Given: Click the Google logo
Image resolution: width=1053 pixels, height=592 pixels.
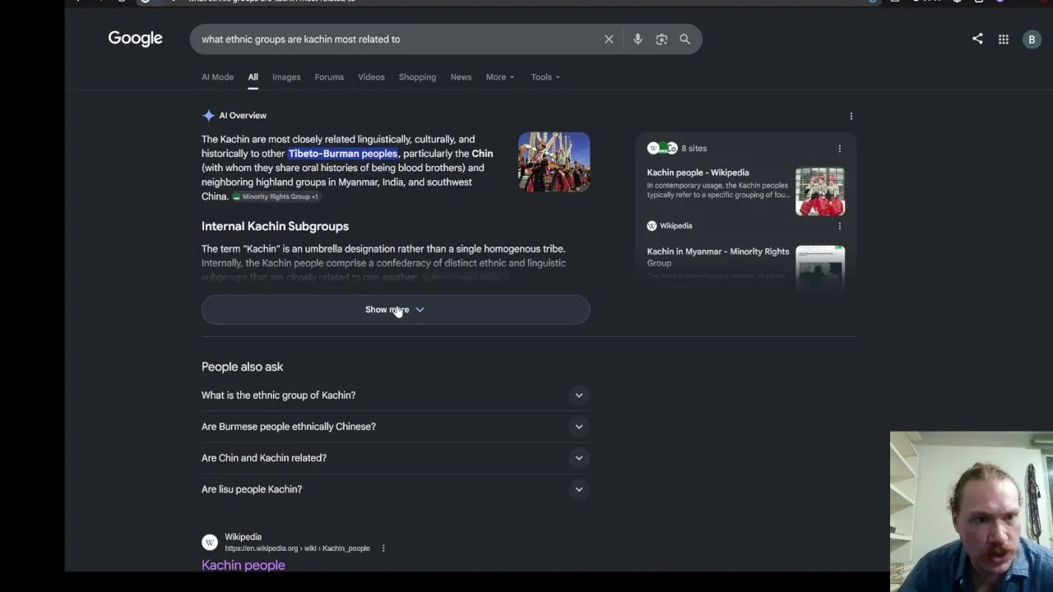Looking at the screenshot, I should click(x=135, y=39).
